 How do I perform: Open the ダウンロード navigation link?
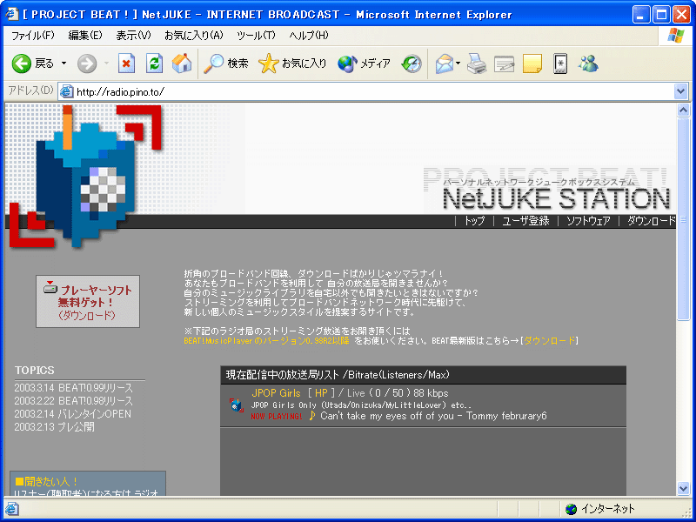click(x=651, y=221)
